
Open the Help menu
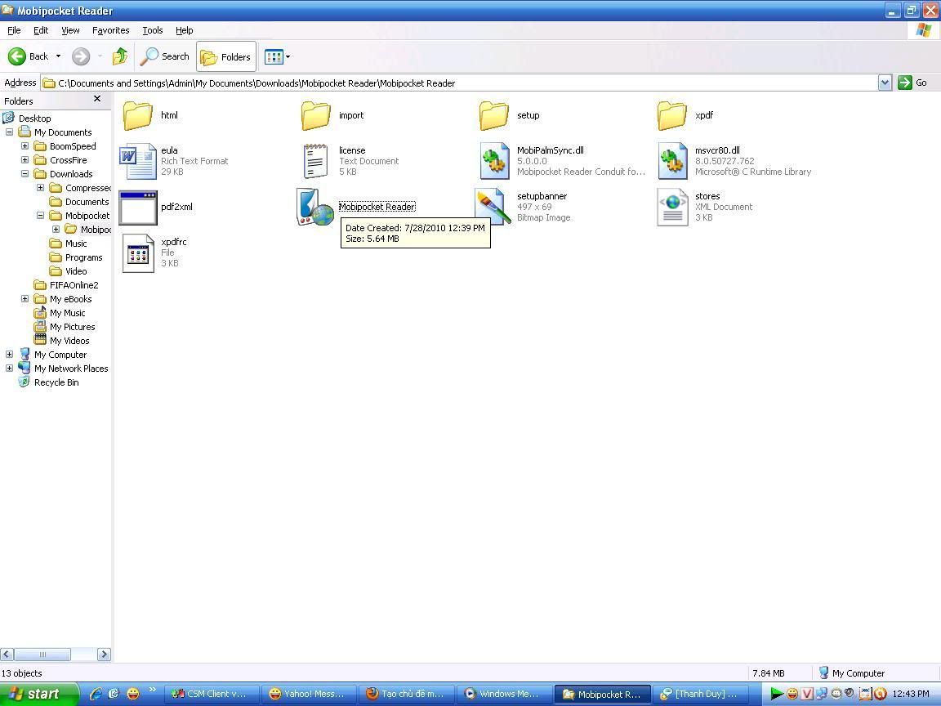[185, 30]
